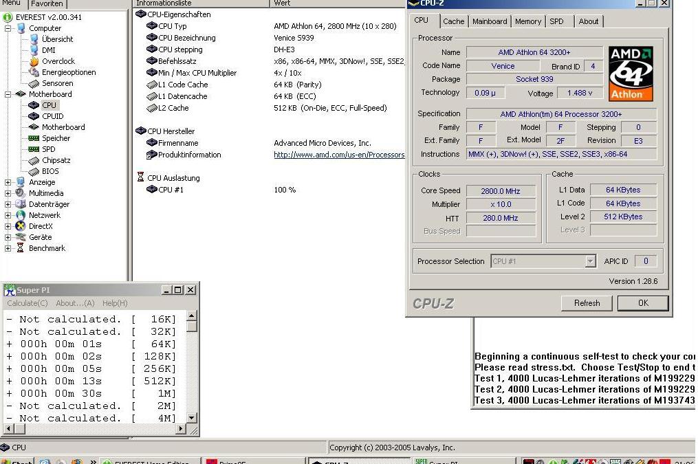Open the Processor Selection dropdown
698x464 pixels.
click(x=590, y=261)
